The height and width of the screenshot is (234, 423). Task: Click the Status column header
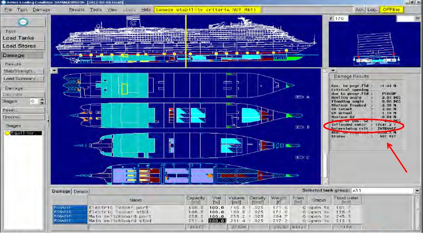tap(319, 200)
